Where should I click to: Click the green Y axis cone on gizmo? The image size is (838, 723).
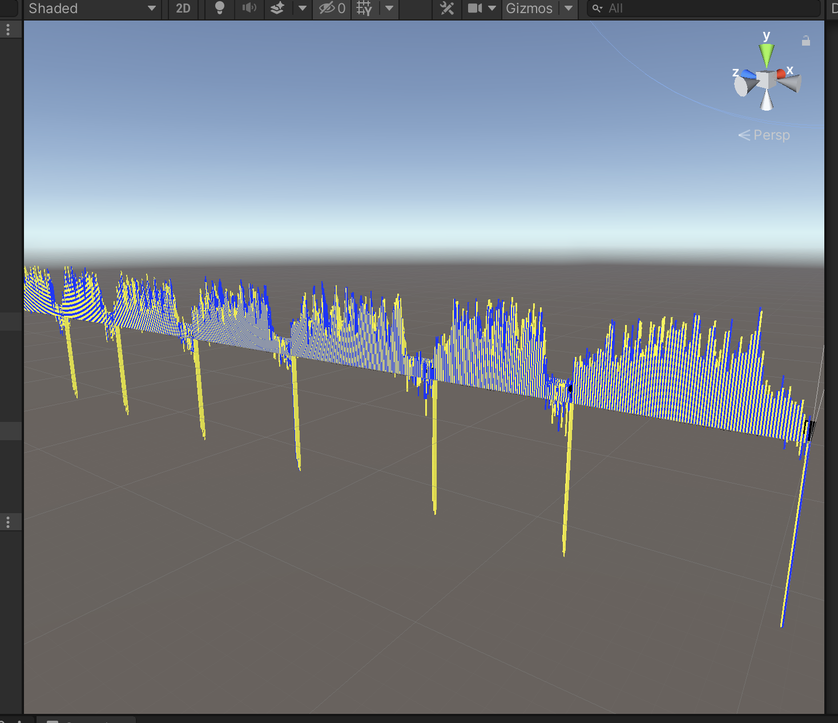click(x=767, y=55)
